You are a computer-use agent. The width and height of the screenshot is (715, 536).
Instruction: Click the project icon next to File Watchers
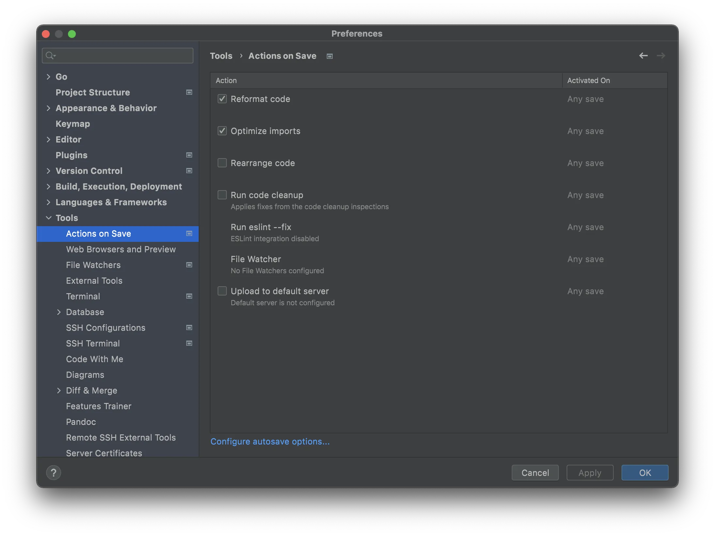click(x=189, y=265)
